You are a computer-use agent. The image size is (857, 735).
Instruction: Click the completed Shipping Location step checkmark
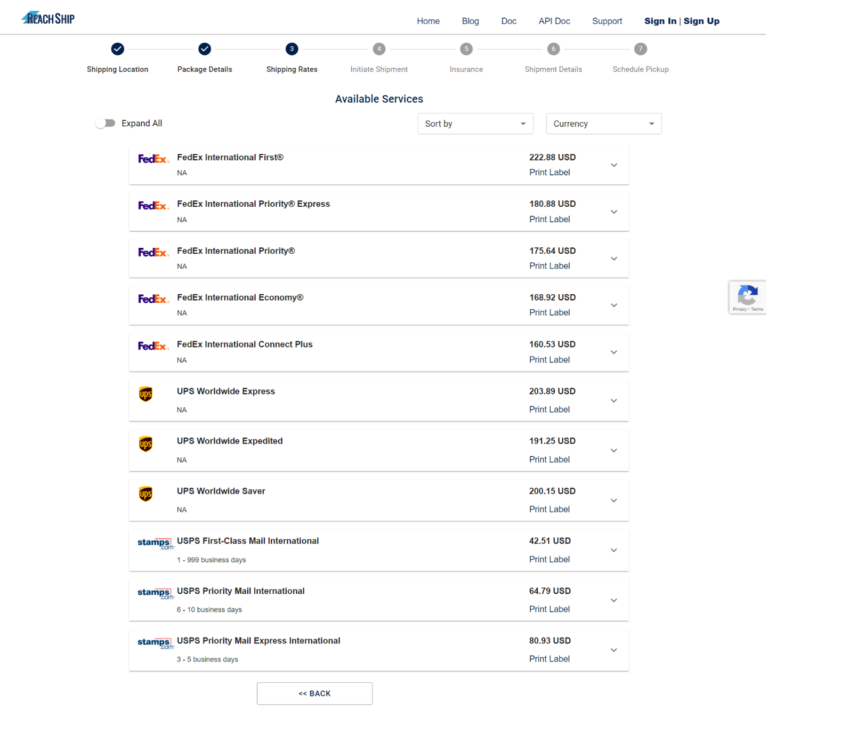tap(118, 49)
